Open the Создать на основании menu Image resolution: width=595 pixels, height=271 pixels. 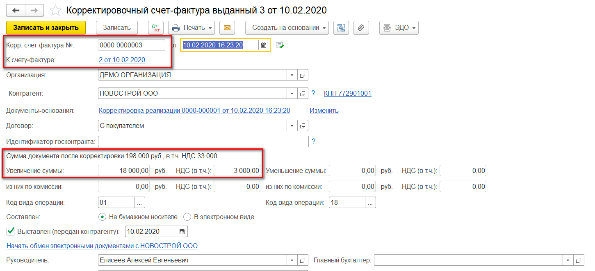point(287,28)
